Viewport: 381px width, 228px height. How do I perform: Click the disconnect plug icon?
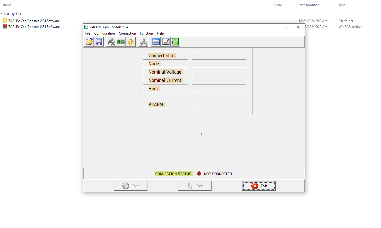(x=111, y=42)
